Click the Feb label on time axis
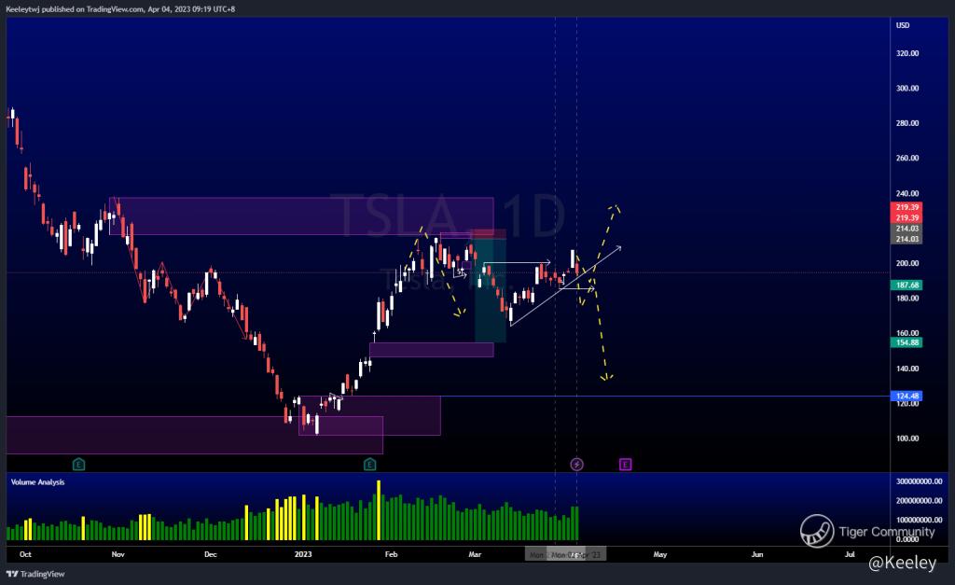The image size is (955, 585). click(391, 554)
